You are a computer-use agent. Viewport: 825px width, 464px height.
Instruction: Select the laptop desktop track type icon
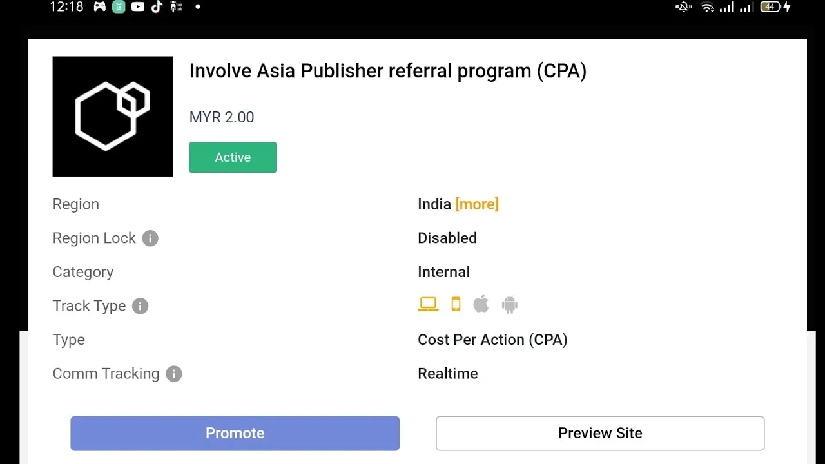(428, 304)
